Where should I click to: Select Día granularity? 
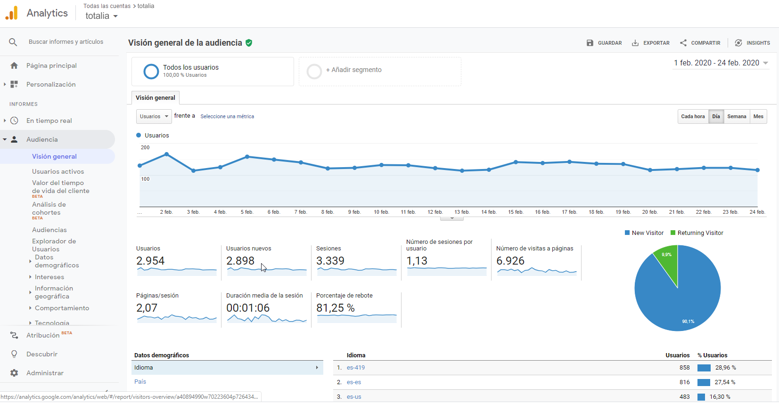tap(716, 116)
